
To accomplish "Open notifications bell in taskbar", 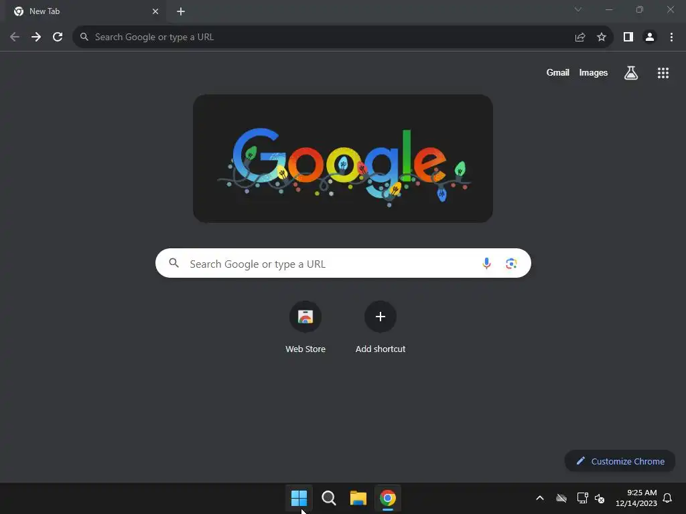I will point(668,498).
